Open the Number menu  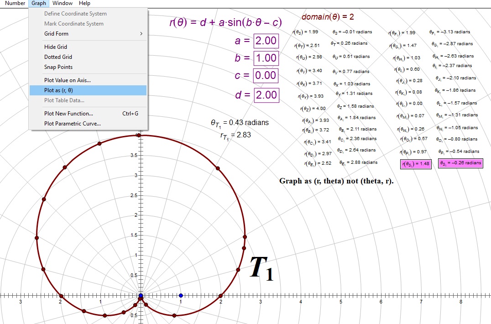tap(15, 3)
